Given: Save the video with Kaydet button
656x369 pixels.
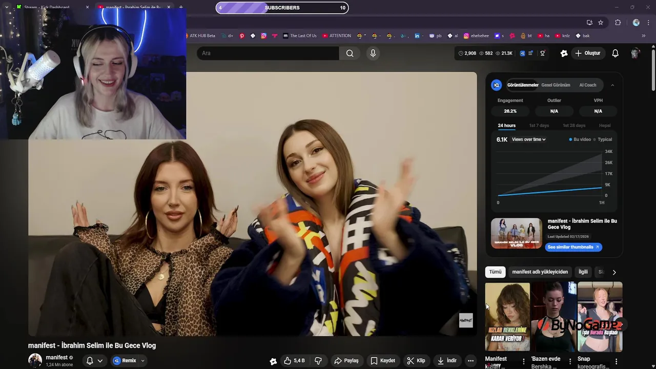Looking at the screenshot, I should tap(382, 361).
